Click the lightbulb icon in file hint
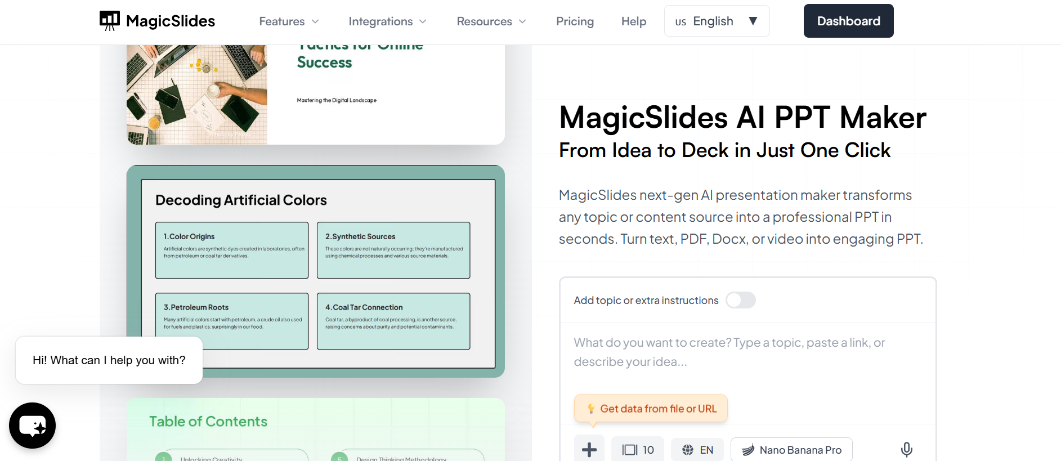 point(591,409)
